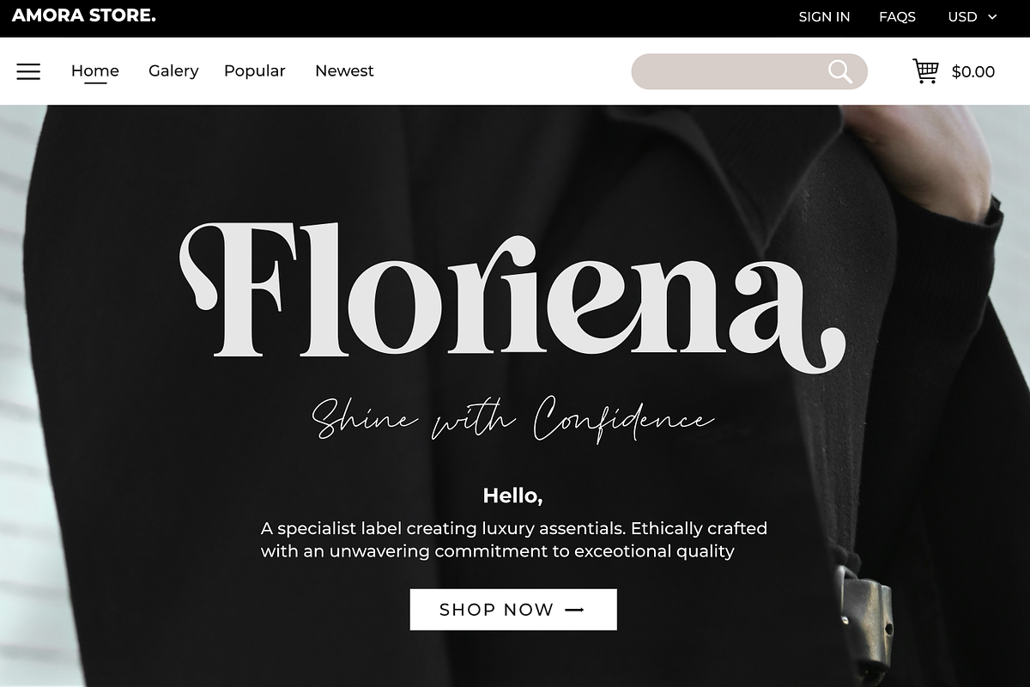Open the shopping cart icon
This screenshot has height=687, width=1030.
(x=925, y=71)
